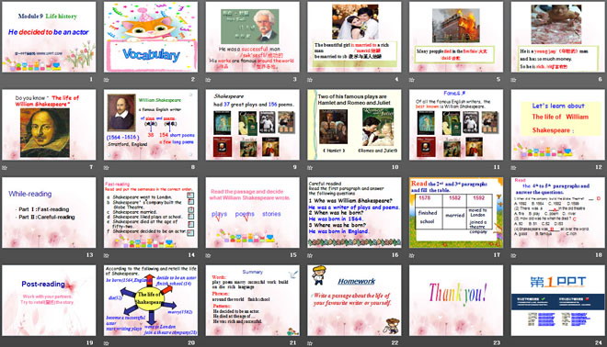Select the Vocabulary cat slide thumbnail
607x347 pixels.
point(151,37)
